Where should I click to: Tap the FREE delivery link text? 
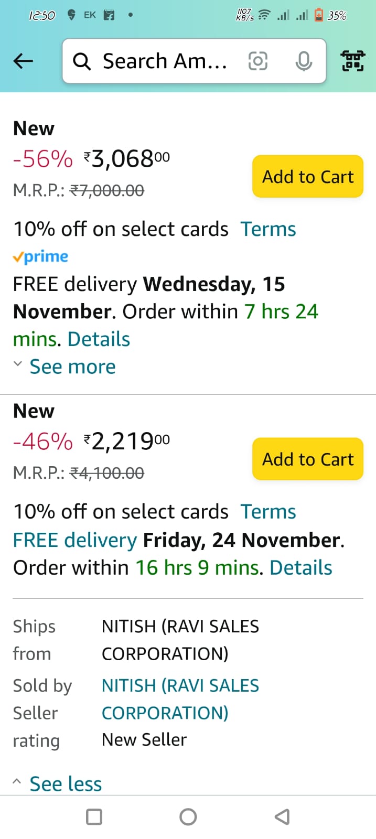click(74, 540)
